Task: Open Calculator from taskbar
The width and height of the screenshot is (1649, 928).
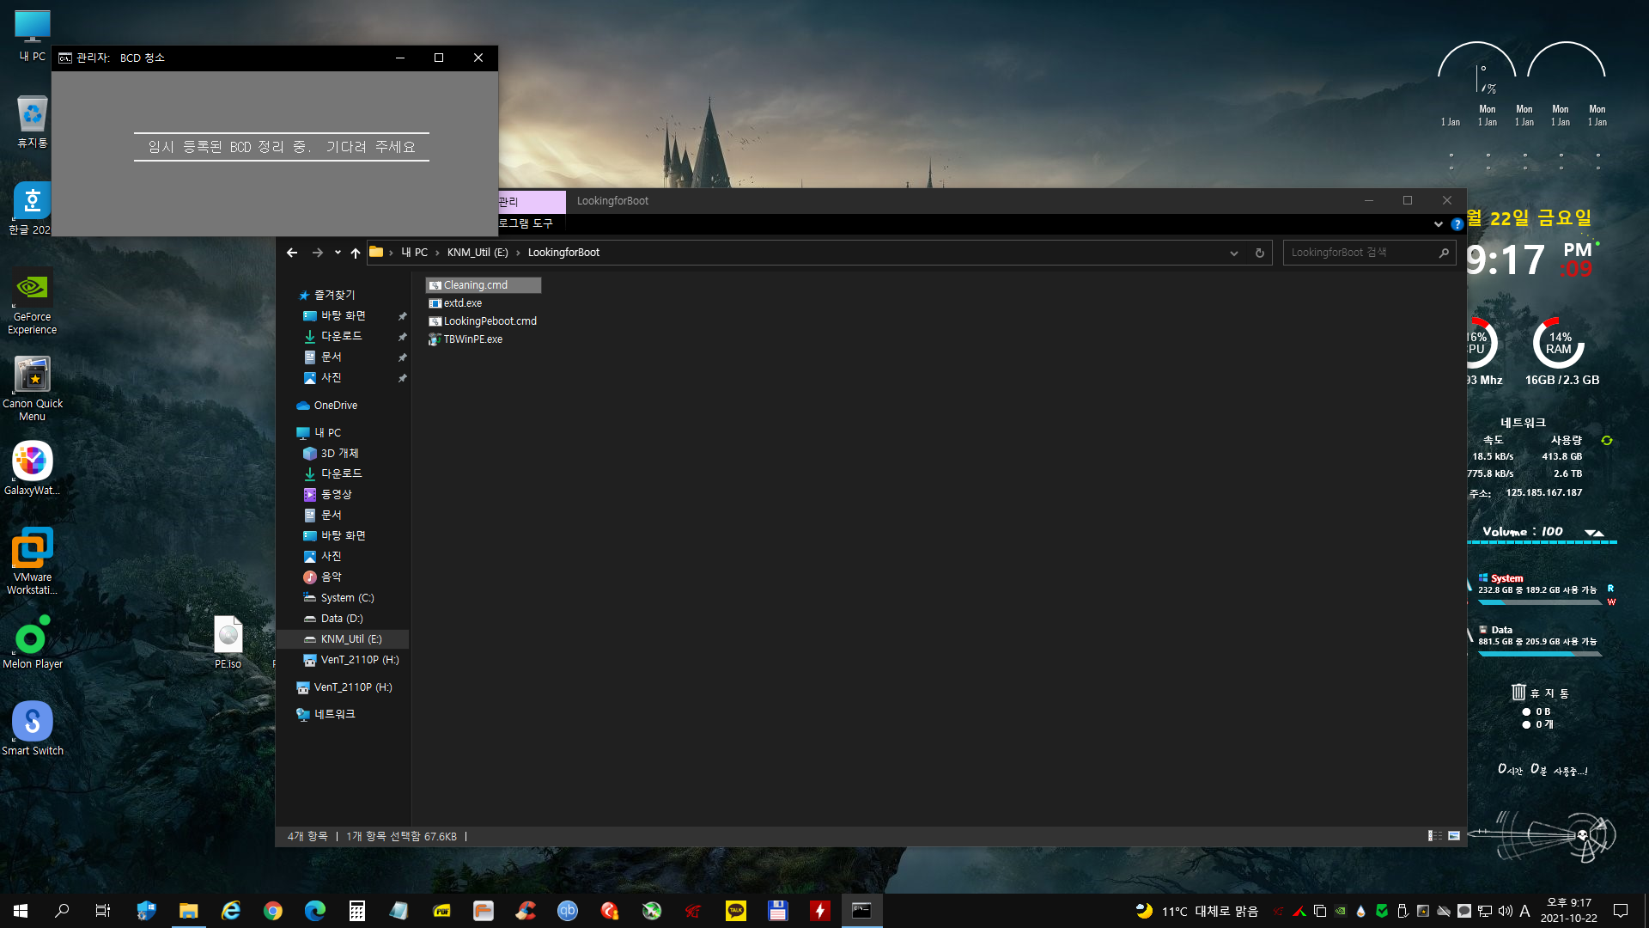Action: pyautogui.click(x=357, y=911)
